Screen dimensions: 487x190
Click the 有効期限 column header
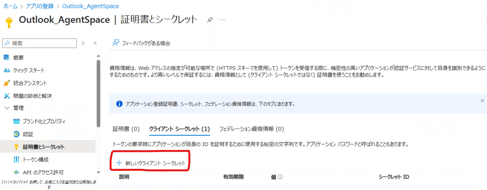233,177
